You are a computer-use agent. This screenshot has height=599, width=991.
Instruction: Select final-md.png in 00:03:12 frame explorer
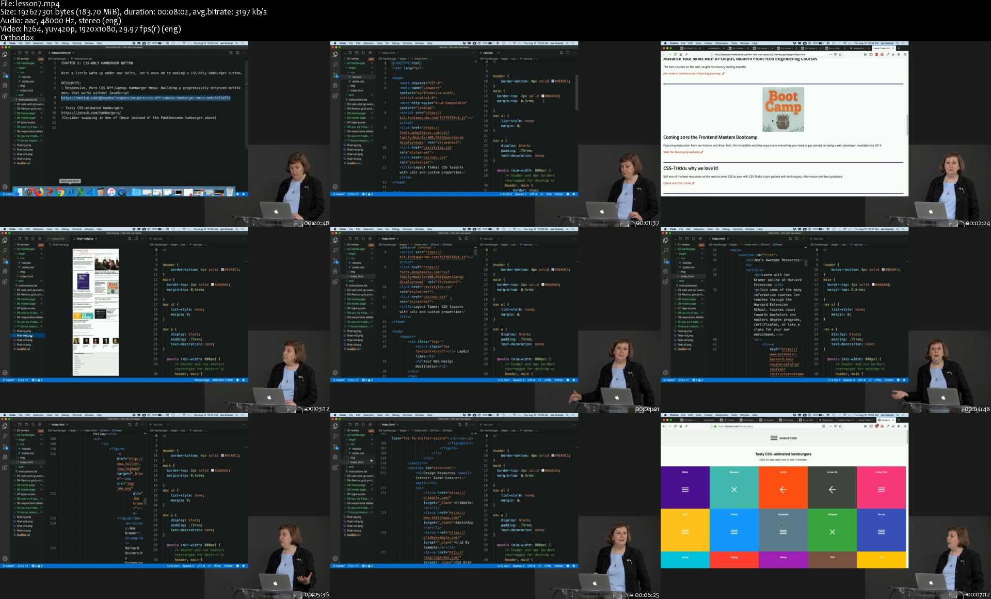click(25, 336)
